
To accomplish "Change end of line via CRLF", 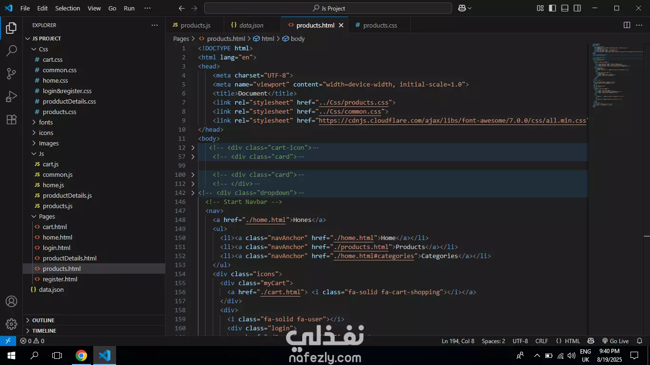I will [542, 341].
